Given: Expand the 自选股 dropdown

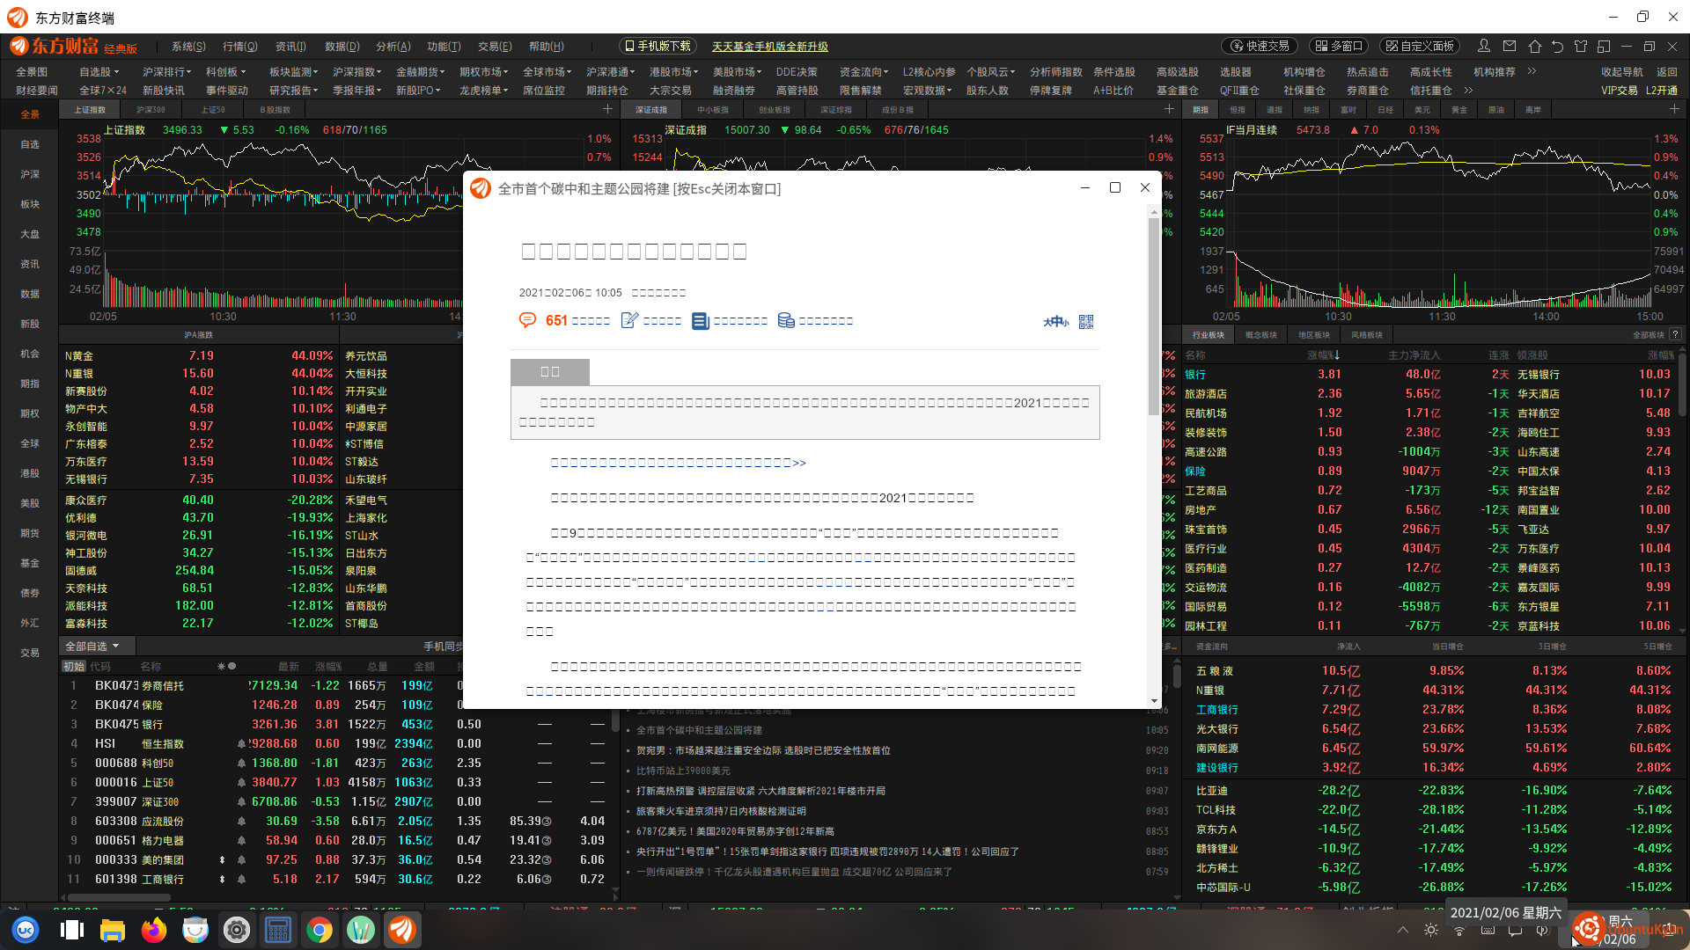Looking at the screenshot, I should [x=99, y=72].
